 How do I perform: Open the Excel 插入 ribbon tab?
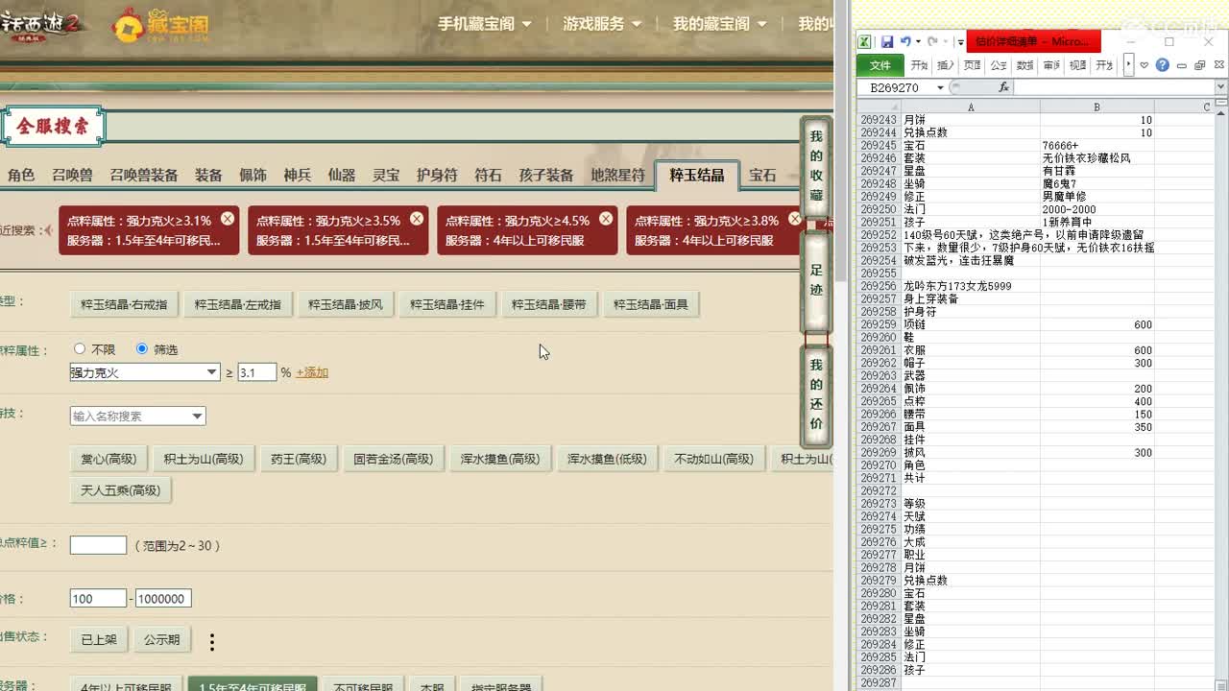click(946, 65)
